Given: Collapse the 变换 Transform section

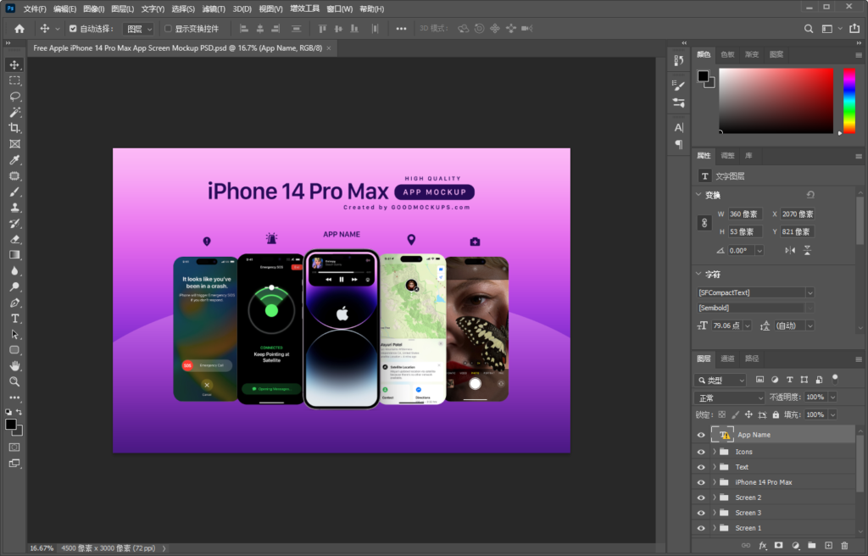Looking at the screenshot, I should [698, 195].
